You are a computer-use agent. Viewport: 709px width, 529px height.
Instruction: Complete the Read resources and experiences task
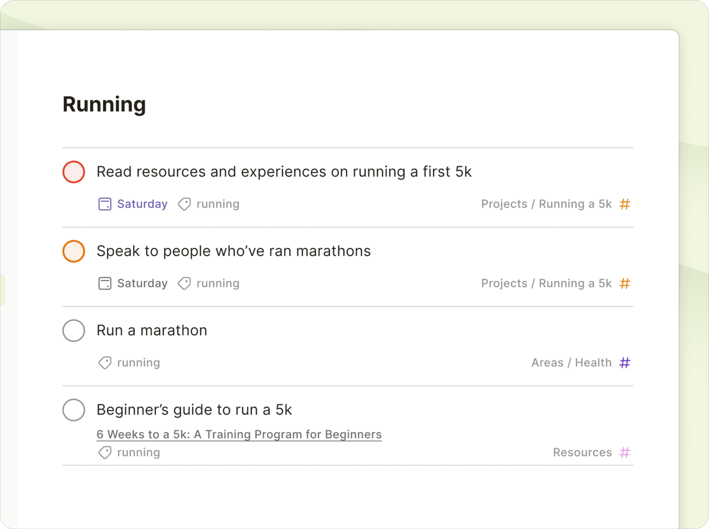[x=74, y=172]
